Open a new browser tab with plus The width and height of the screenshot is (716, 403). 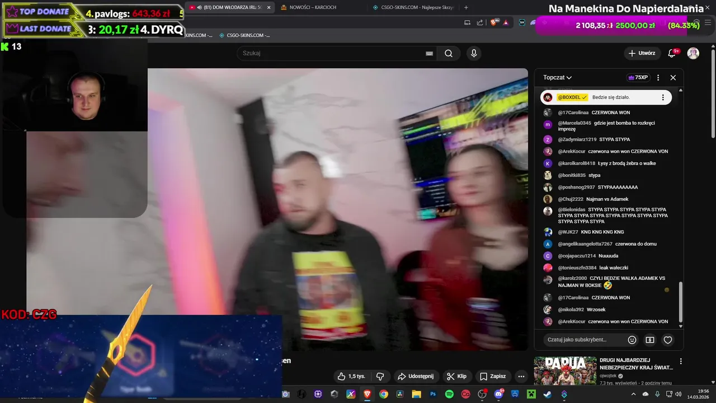pos(466,7)
